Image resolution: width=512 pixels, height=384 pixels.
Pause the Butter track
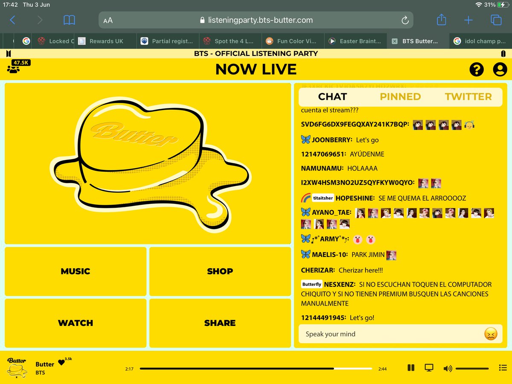(411, 368)
